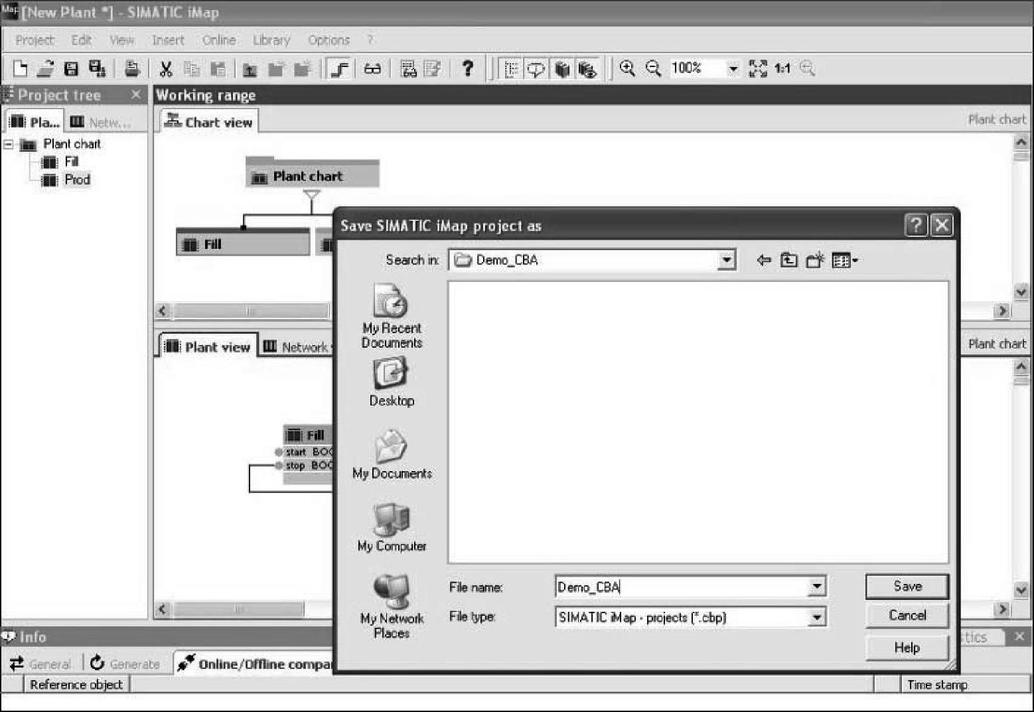The image size is (1034, 712).
Task: Click the Zoom in magnifier icon
Action: point(627,68)
